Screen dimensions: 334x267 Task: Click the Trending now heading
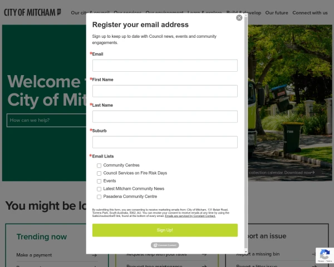42,236
